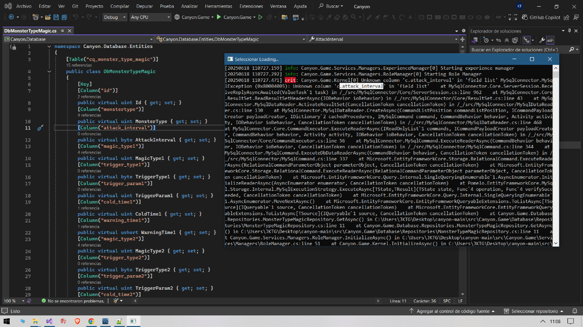Screen dimensions: 583x327
Task: Click the screwdriver quick action icon in margin
Action: tap(40, 128)
